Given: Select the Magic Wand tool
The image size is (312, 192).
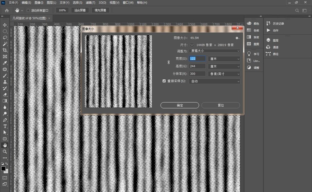Looking at the screenshot, I should (x=5, y=44).
